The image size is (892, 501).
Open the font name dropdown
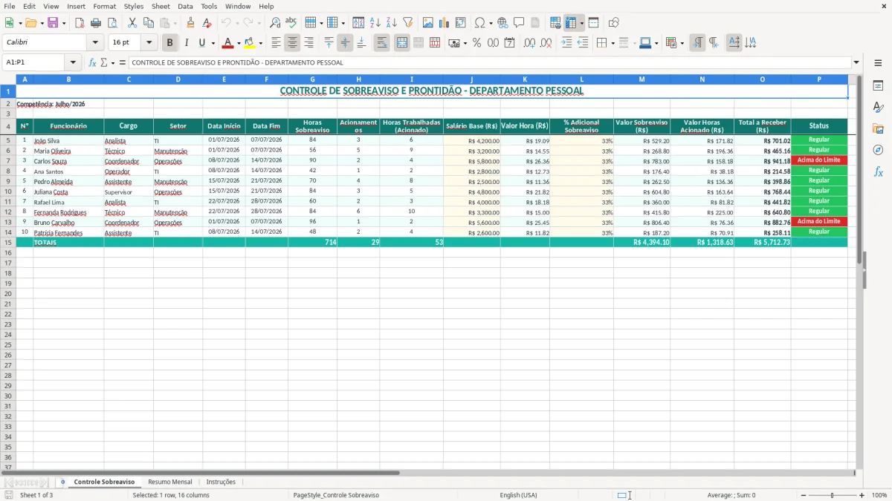coord(95,43)
